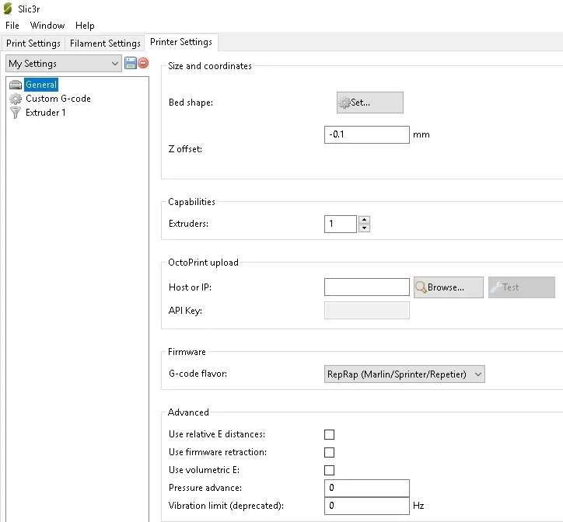Image resolution: width=563 pixels, height=522 pixels.
Task: Click the Host or IP input field
Action: tap(366, 287)
